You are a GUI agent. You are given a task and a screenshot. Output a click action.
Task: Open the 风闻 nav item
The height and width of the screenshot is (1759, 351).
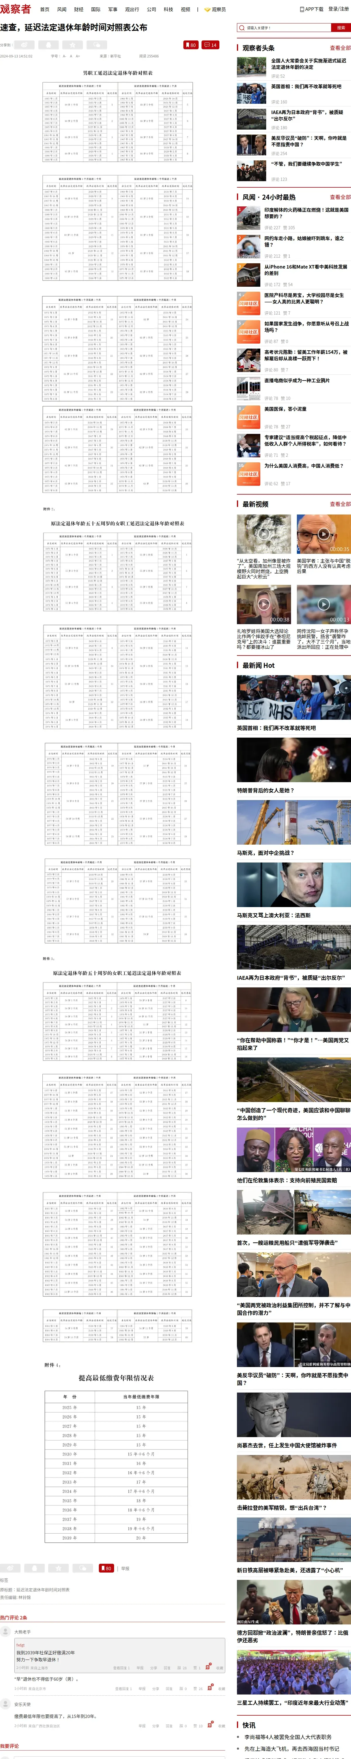[61, 10]
